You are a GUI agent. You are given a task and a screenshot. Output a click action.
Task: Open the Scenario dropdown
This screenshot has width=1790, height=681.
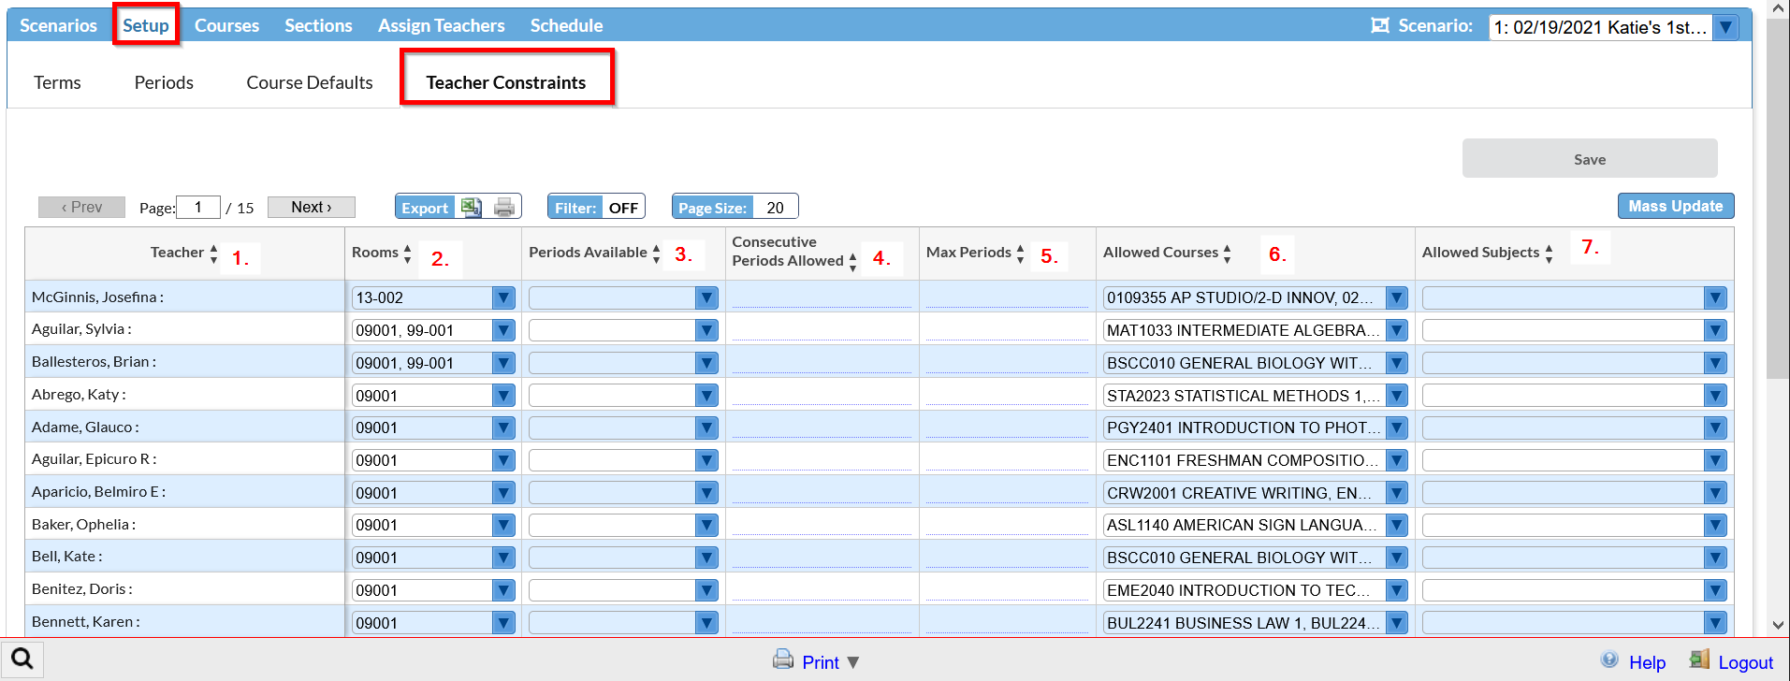click(1725, 27)
